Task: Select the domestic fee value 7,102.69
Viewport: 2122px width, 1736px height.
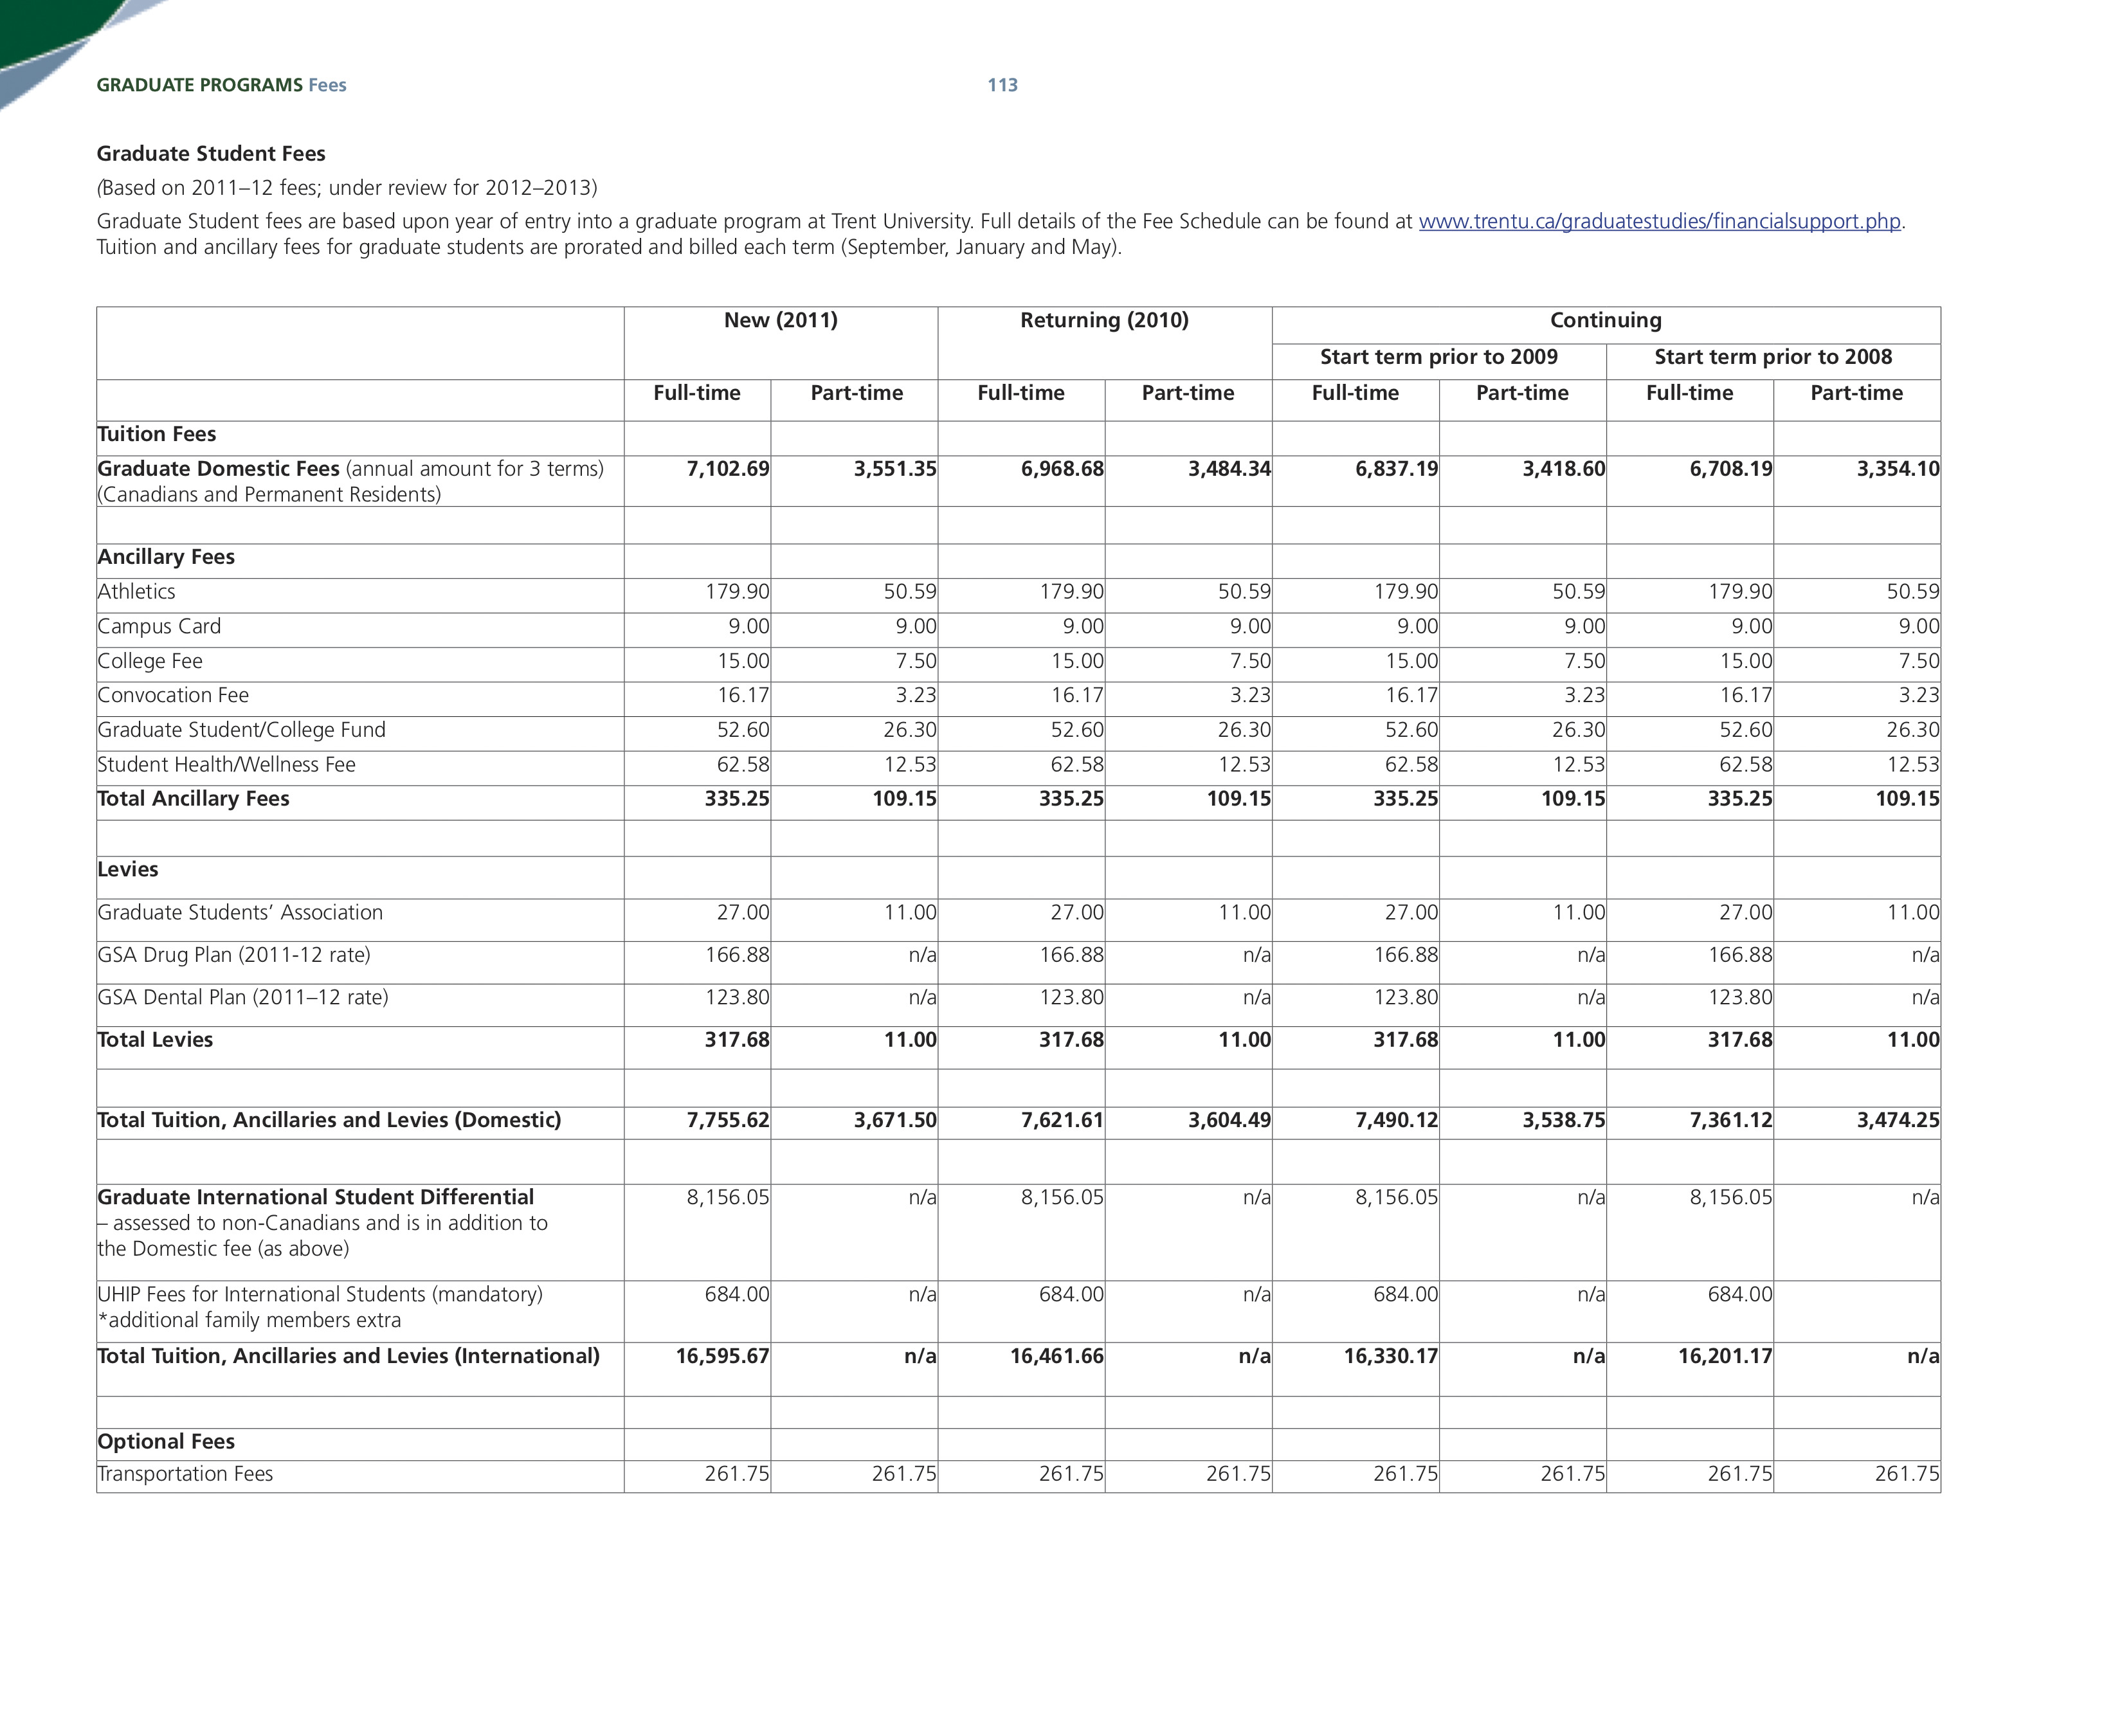Action: pyautogui.click(x=728, y=469)
